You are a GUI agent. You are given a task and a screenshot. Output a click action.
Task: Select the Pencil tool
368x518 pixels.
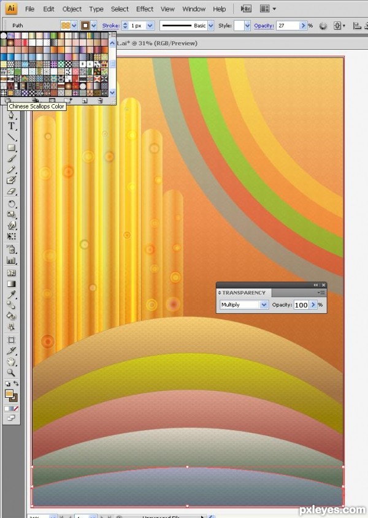click(11, 169)
